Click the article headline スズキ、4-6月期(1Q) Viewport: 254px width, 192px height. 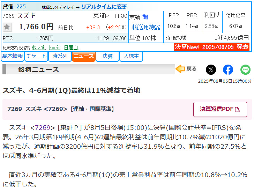coord(71,90)
